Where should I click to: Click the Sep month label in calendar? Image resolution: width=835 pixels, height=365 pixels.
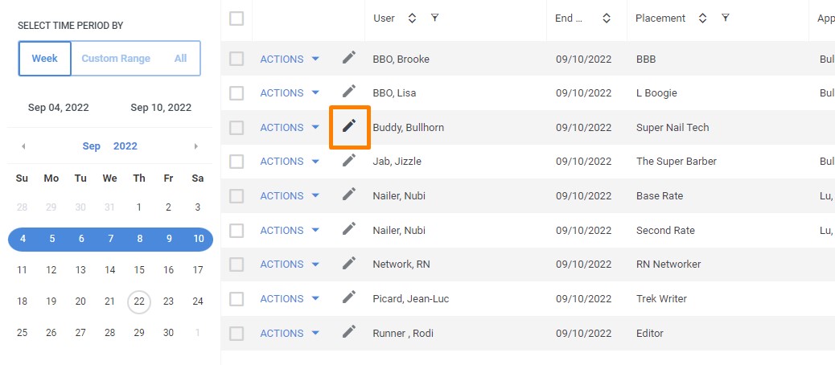(x=92, y=146)
